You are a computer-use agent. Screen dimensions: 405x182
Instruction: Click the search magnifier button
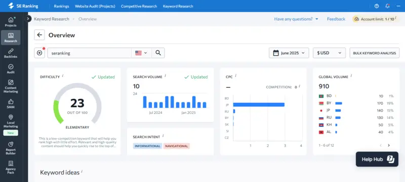tap(158, 53)
